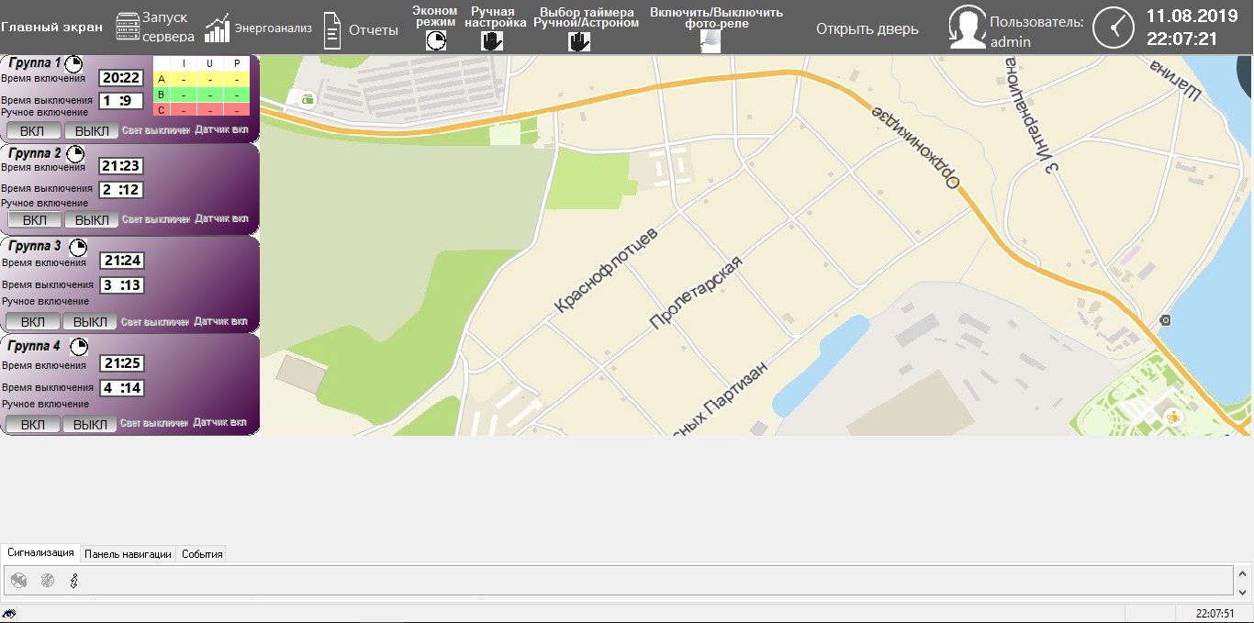Turn off Group 2 with ВЫКЛ
Image resolution: width=1254 pixels, height=623 pixels.
92,219
